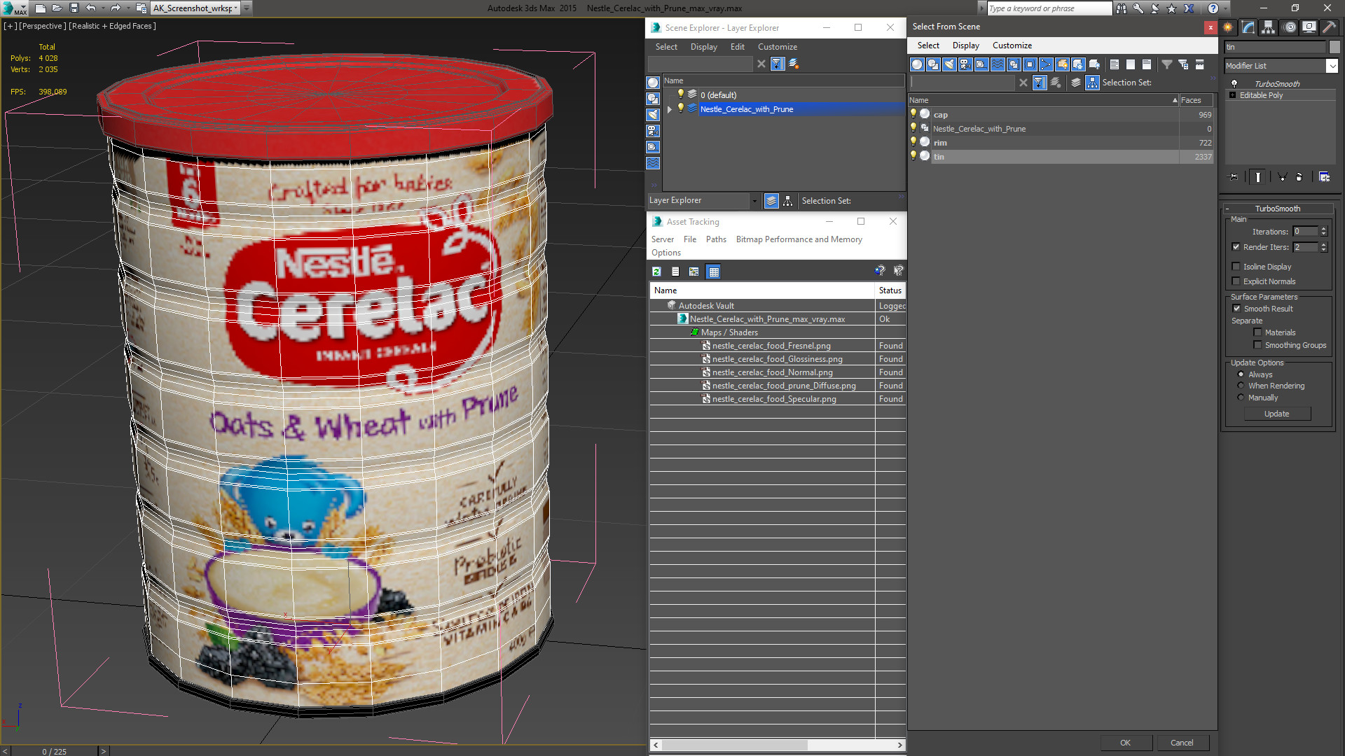
Task: Click Create New Layer icon in Scene Explorer
Action: tap(794, 64)
